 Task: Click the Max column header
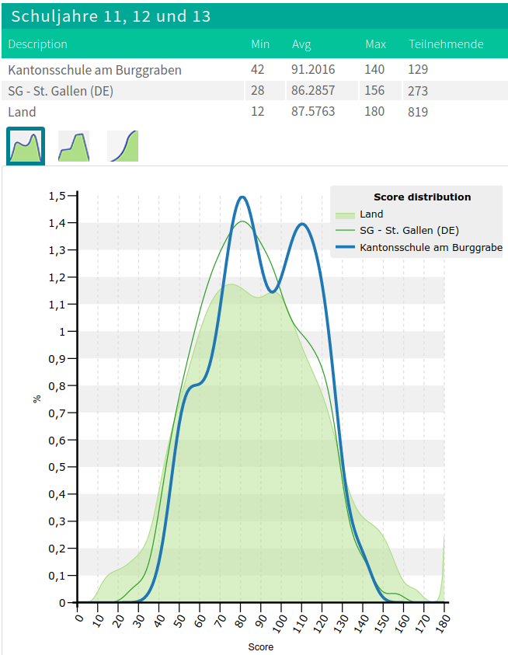[375, 44]
